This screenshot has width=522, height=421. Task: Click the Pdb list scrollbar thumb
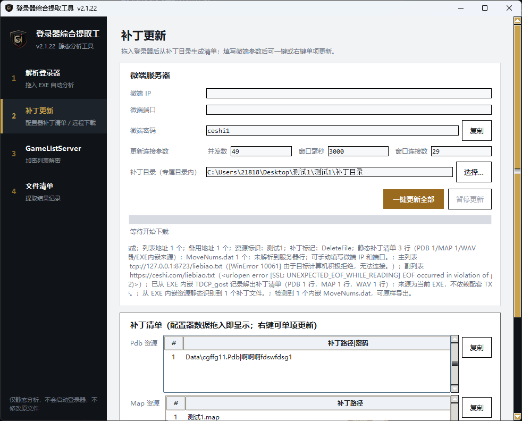[454, 364]
